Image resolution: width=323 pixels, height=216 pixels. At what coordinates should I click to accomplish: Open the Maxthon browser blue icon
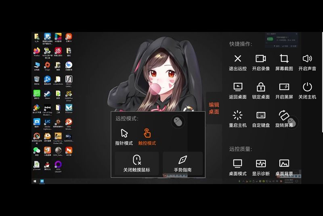37,123
